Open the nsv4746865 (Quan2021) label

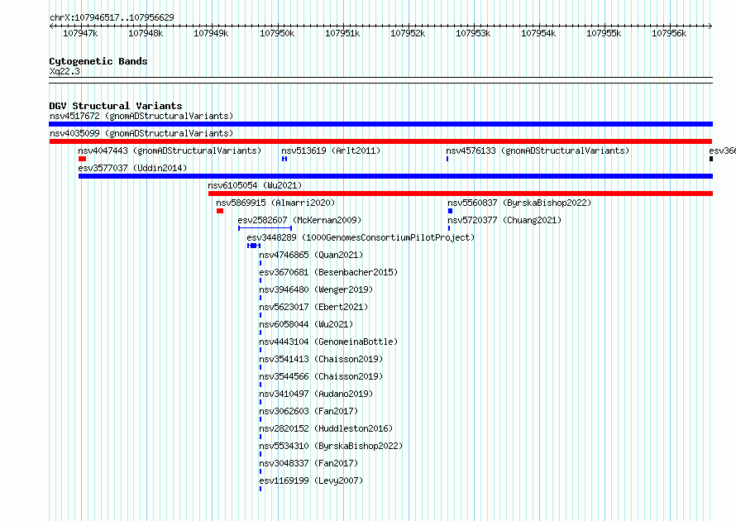[x=311, y=255]
